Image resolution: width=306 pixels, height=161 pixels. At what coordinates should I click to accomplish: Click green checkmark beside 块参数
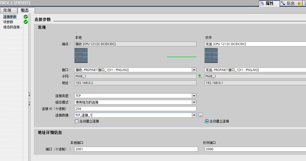point(26,22)
